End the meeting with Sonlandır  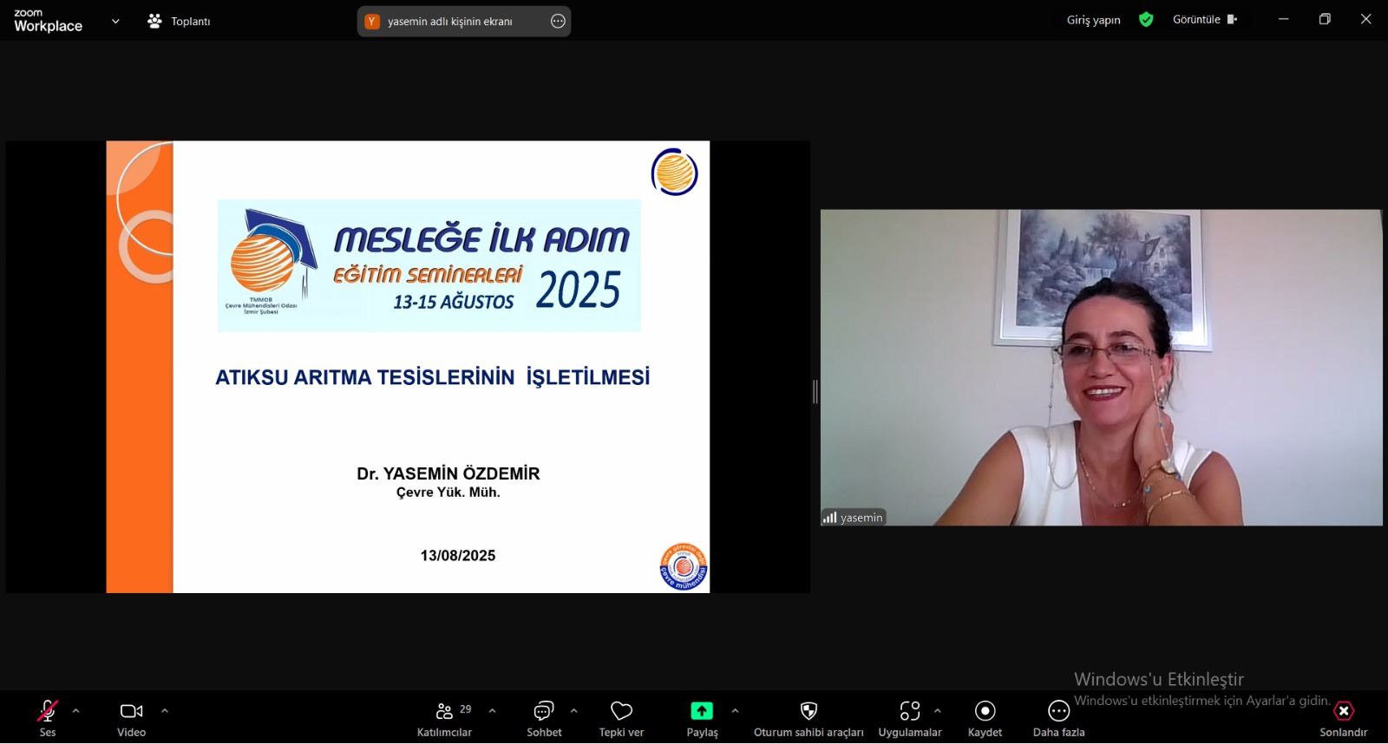tap(1343, 712)
